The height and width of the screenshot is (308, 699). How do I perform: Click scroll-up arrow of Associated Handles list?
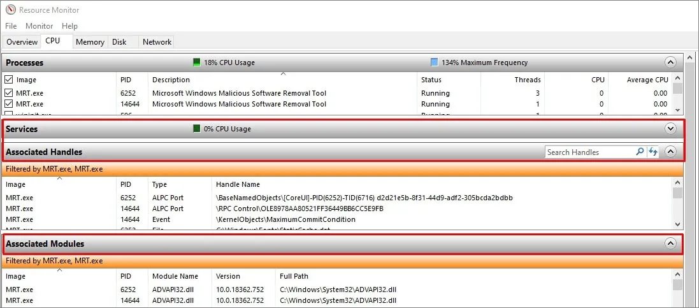pyautogui.click(x=677, y=182)
